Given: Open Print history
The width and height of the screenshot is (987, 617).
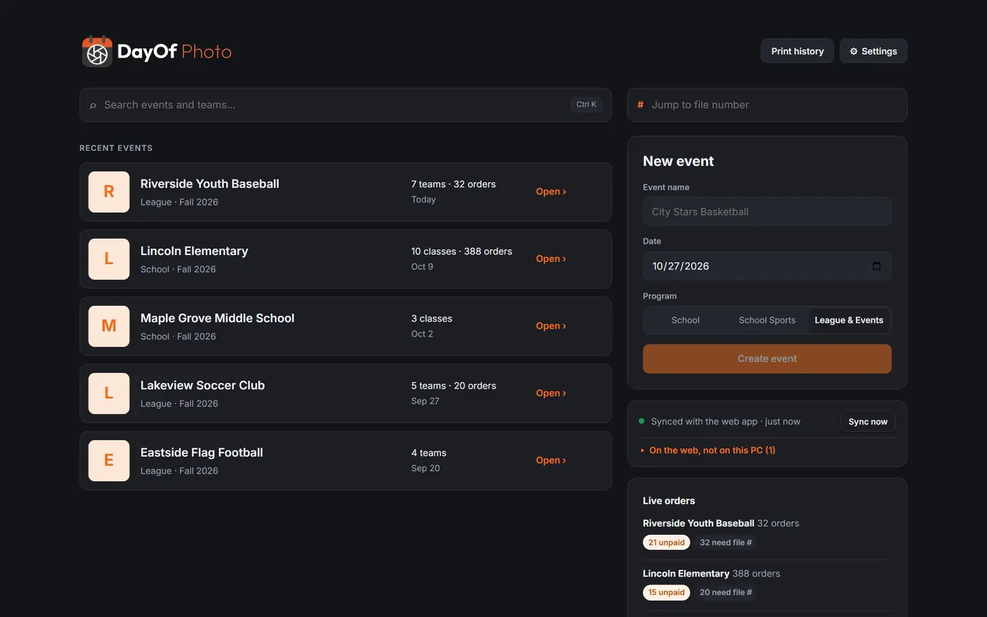Looking at the screenshot, I should coord(797,51).
